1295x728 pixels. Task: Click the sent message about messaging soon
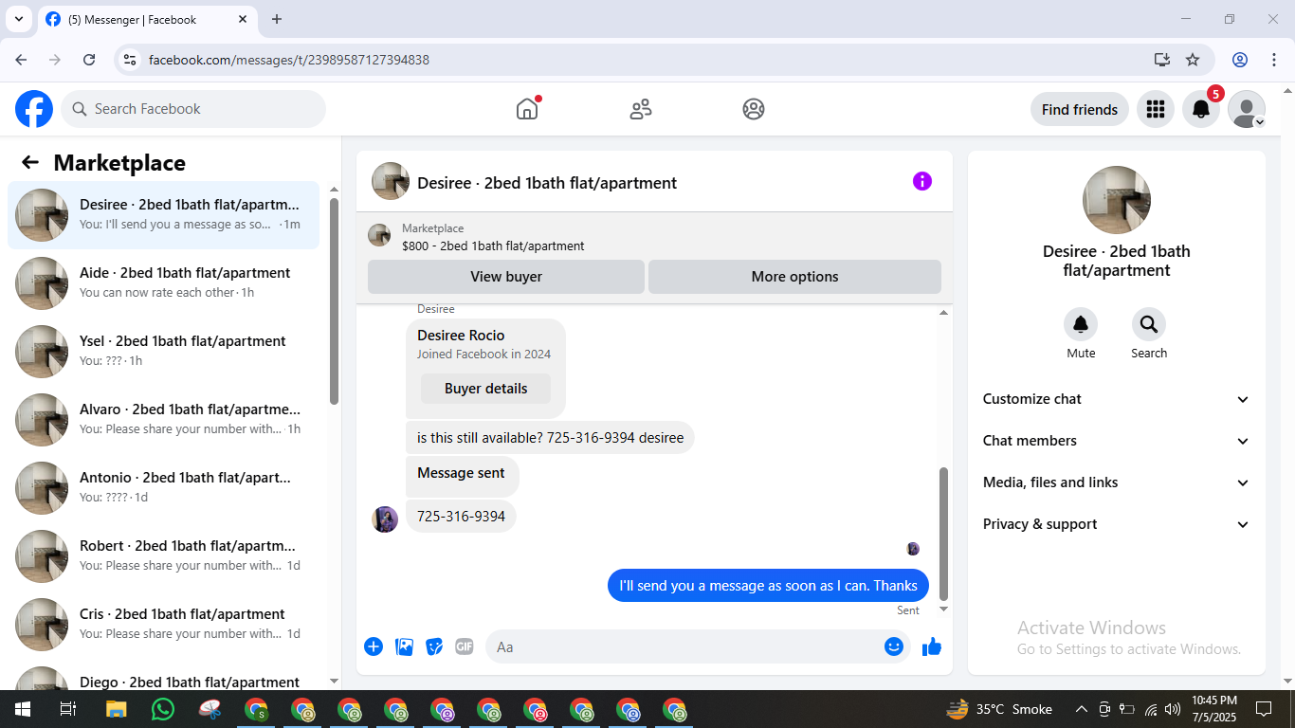pyautogui.click(x=768, y=586)
